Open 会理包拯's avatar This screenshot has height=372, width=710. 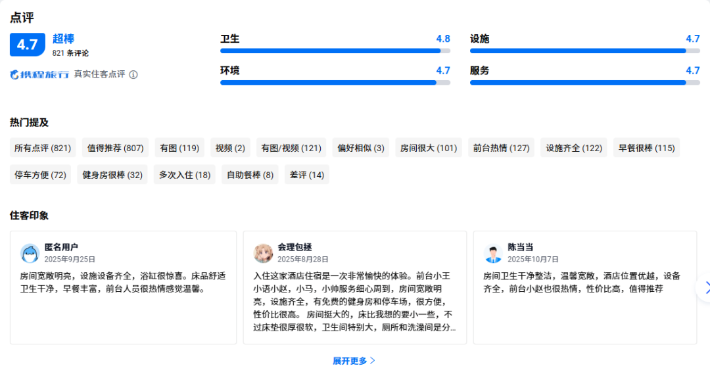pyautogui.click(x=264, y=253)
